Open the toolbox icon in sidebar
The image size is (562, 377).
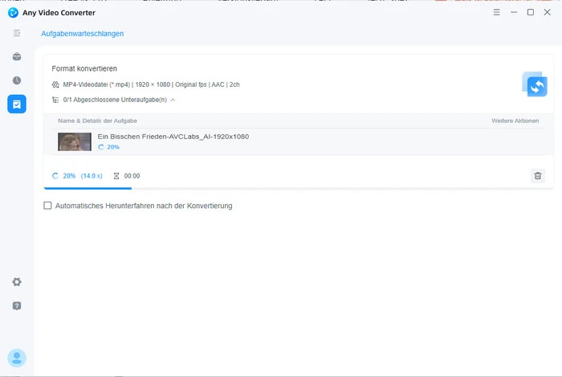[17, 57]
